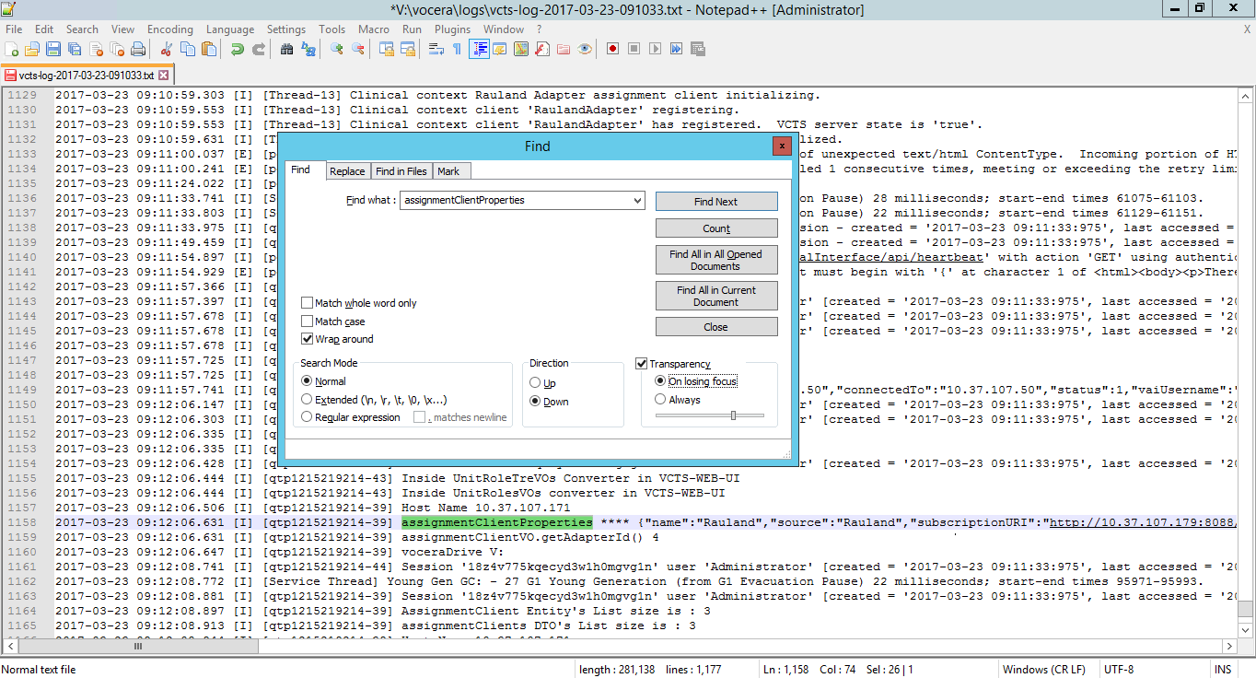The width and height of the screenshot is (1256, 678).
Task: Start macro recording with the red record icon
Action: [612, 49]
